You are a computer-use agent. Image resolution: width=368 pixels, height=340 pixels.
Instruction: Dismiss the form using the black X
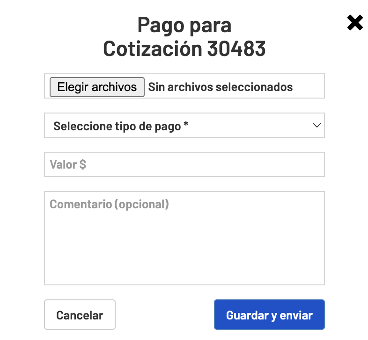click(354, 23)
